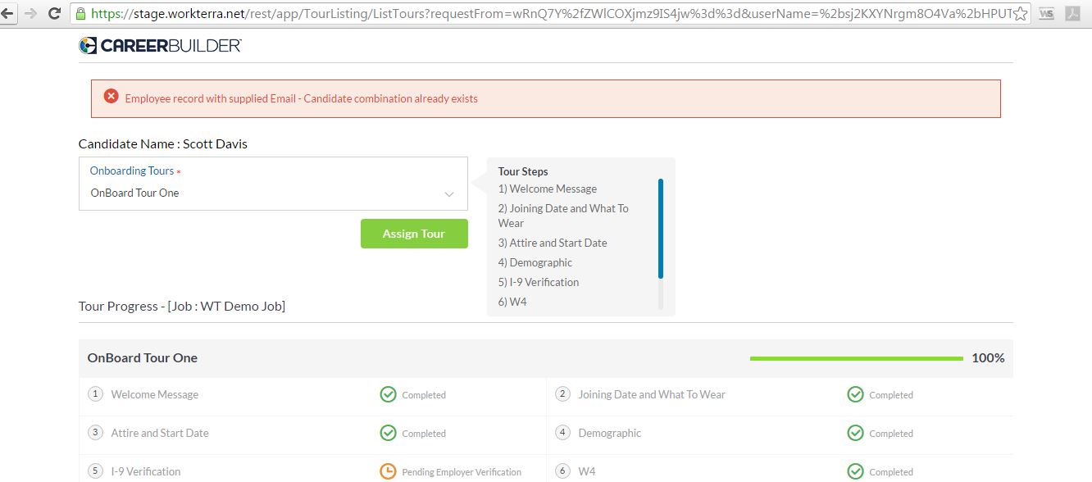
Task: Click the CareerBuilder logo
Action: tap(160, 46)
